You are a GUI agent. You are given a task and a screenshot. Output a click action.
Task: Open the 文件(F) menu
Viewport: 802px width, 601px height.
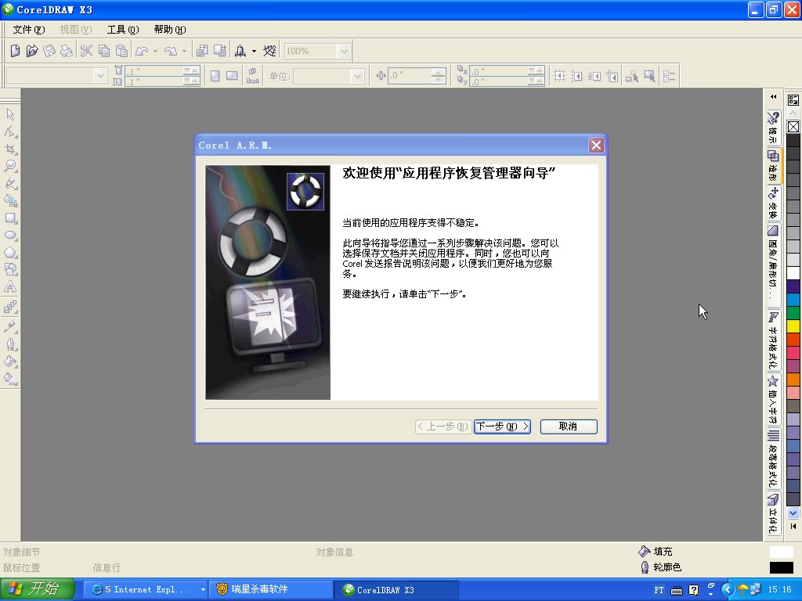pos(29,30)
